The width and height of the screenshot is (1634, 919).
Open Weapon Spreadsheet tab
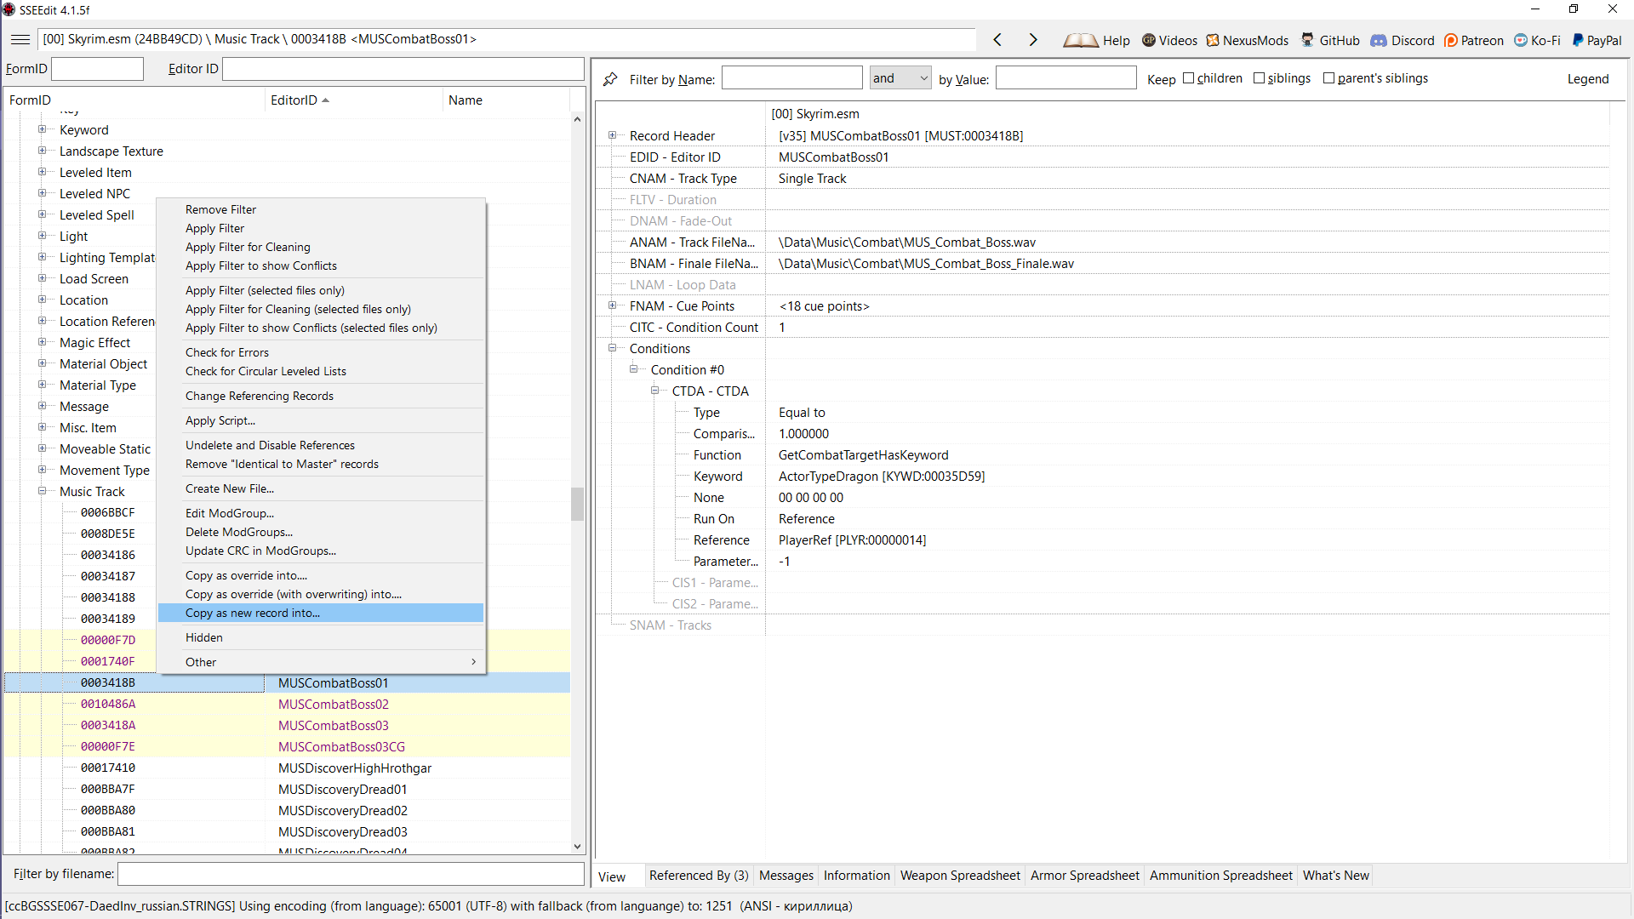coord(960,876)
